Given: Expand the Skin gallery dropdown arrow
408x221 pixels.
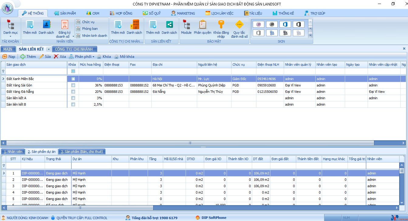Looking at the screenshot, I should [310, 35].
